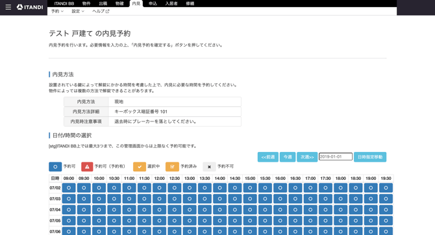This screenshot has width=435, height=235.
Task: Click the 12:00 time column header
Action: point(159,179)
